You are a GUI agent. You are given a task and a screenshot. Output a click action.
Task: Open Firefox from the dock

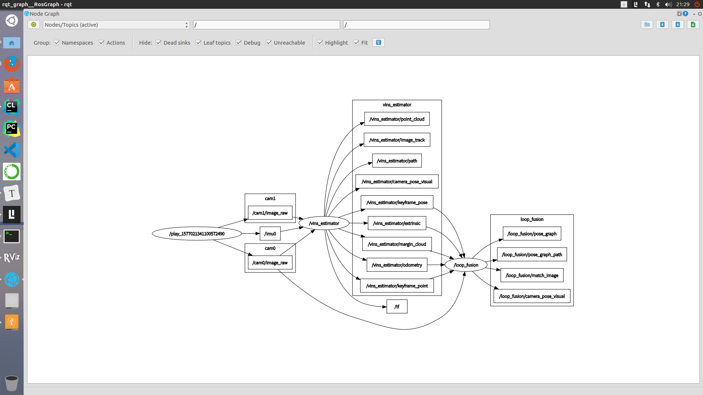(x=12, y=64)
